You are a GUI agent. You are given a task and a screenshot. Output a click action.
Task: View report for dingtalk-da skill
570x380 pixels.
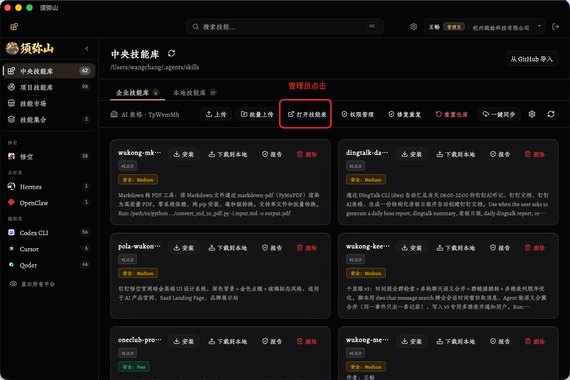(x=500, y=154)
